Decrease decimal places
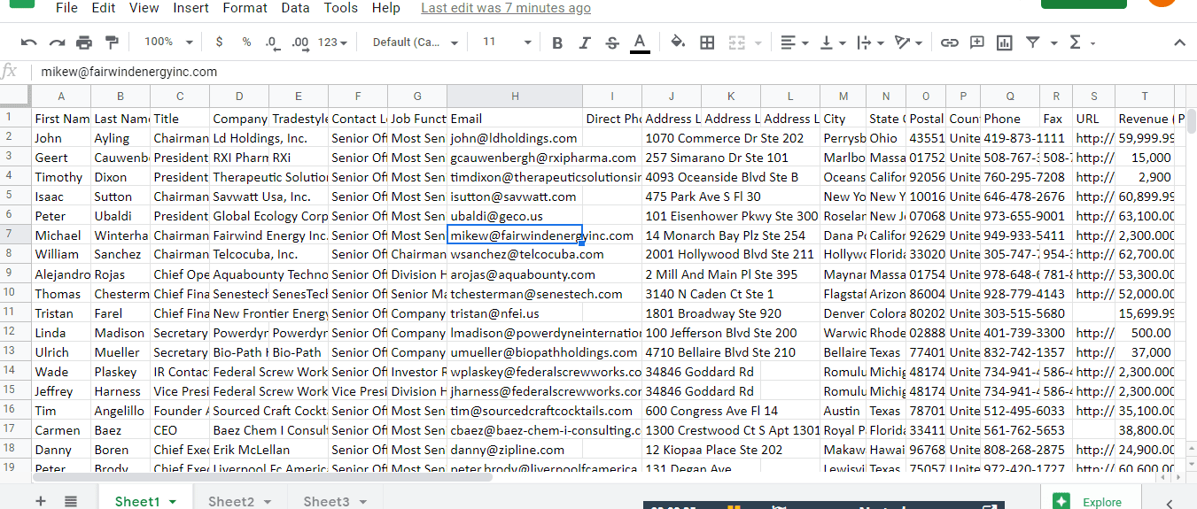This screenshot has width=1197, height=509. [272, 42]
